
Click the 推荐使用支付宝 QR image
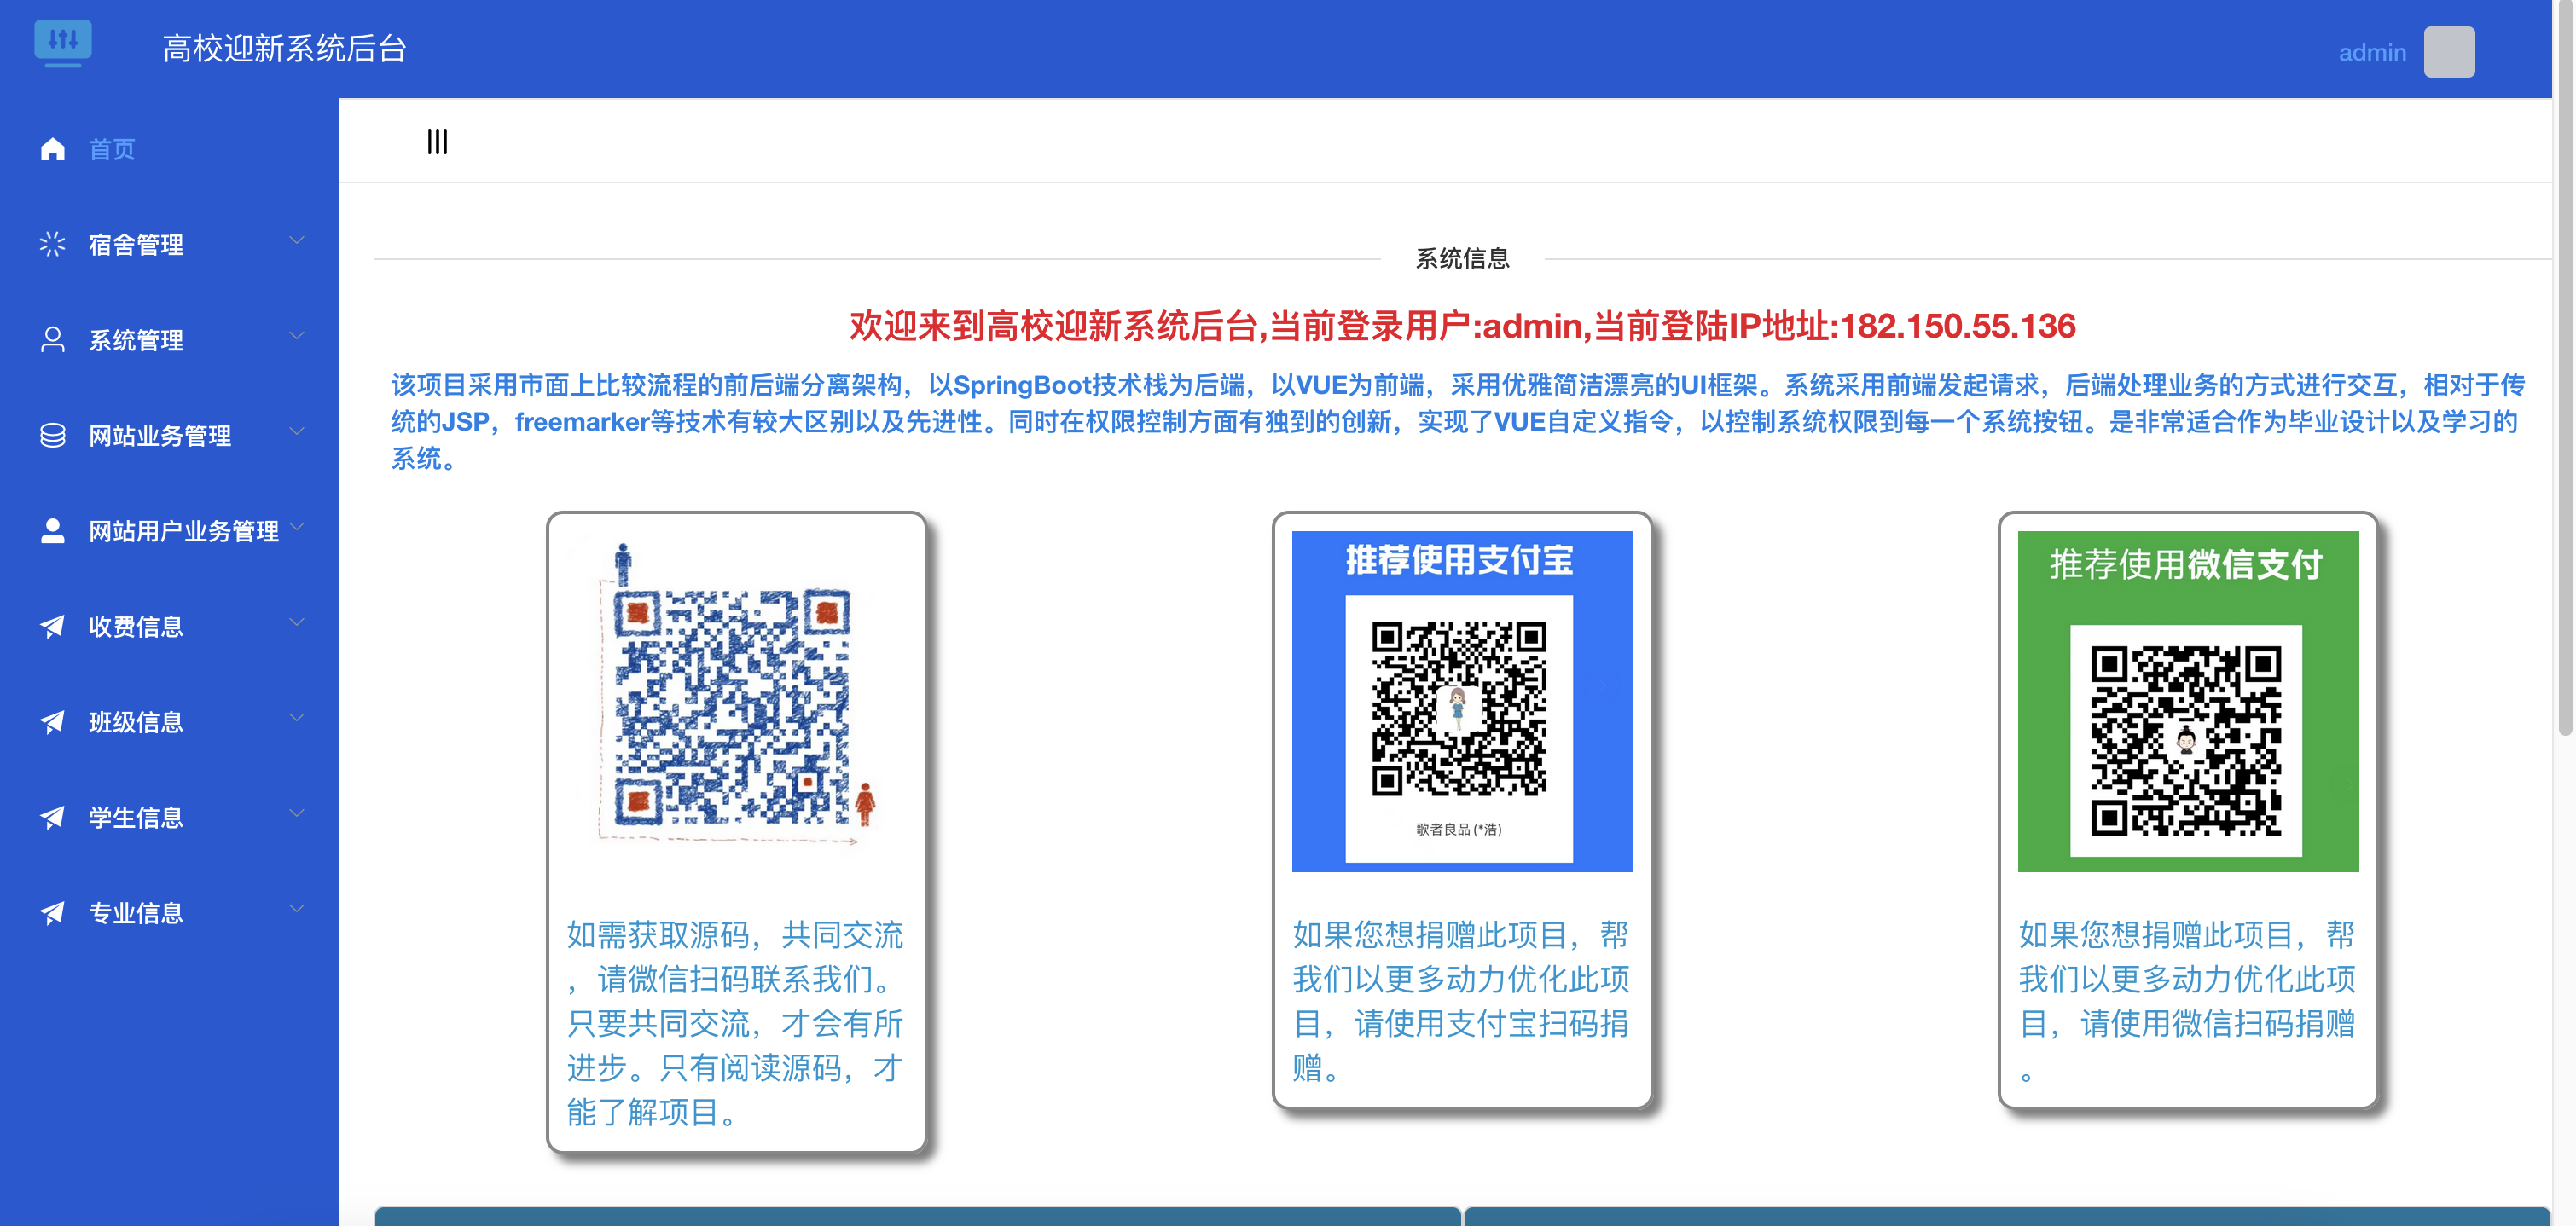coord(1462,701)
